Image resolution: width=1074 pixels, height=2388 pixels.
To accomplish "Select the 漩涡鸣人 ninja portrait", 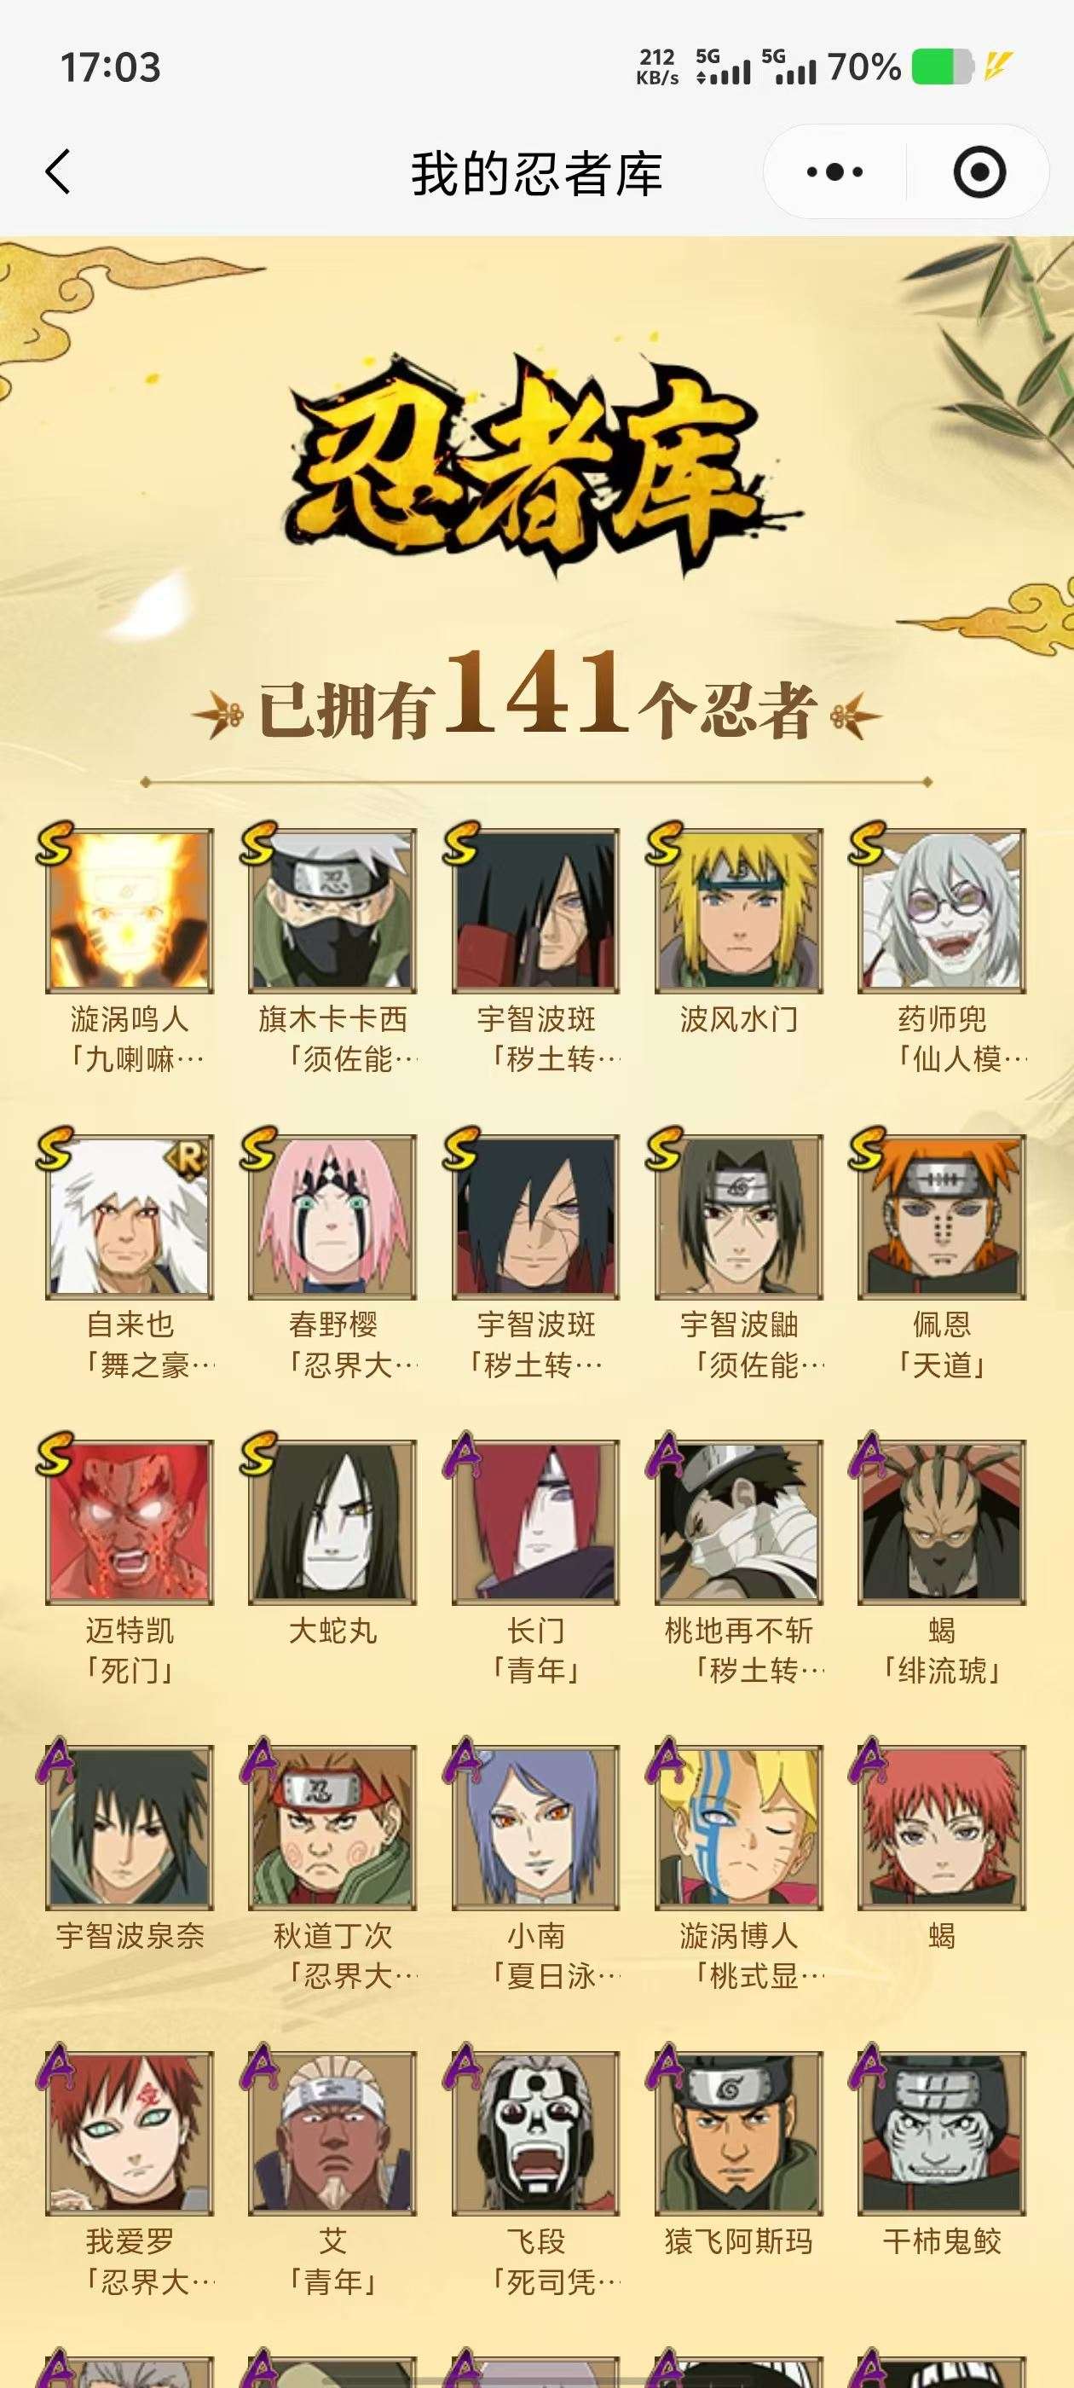I will pos(130,910).
